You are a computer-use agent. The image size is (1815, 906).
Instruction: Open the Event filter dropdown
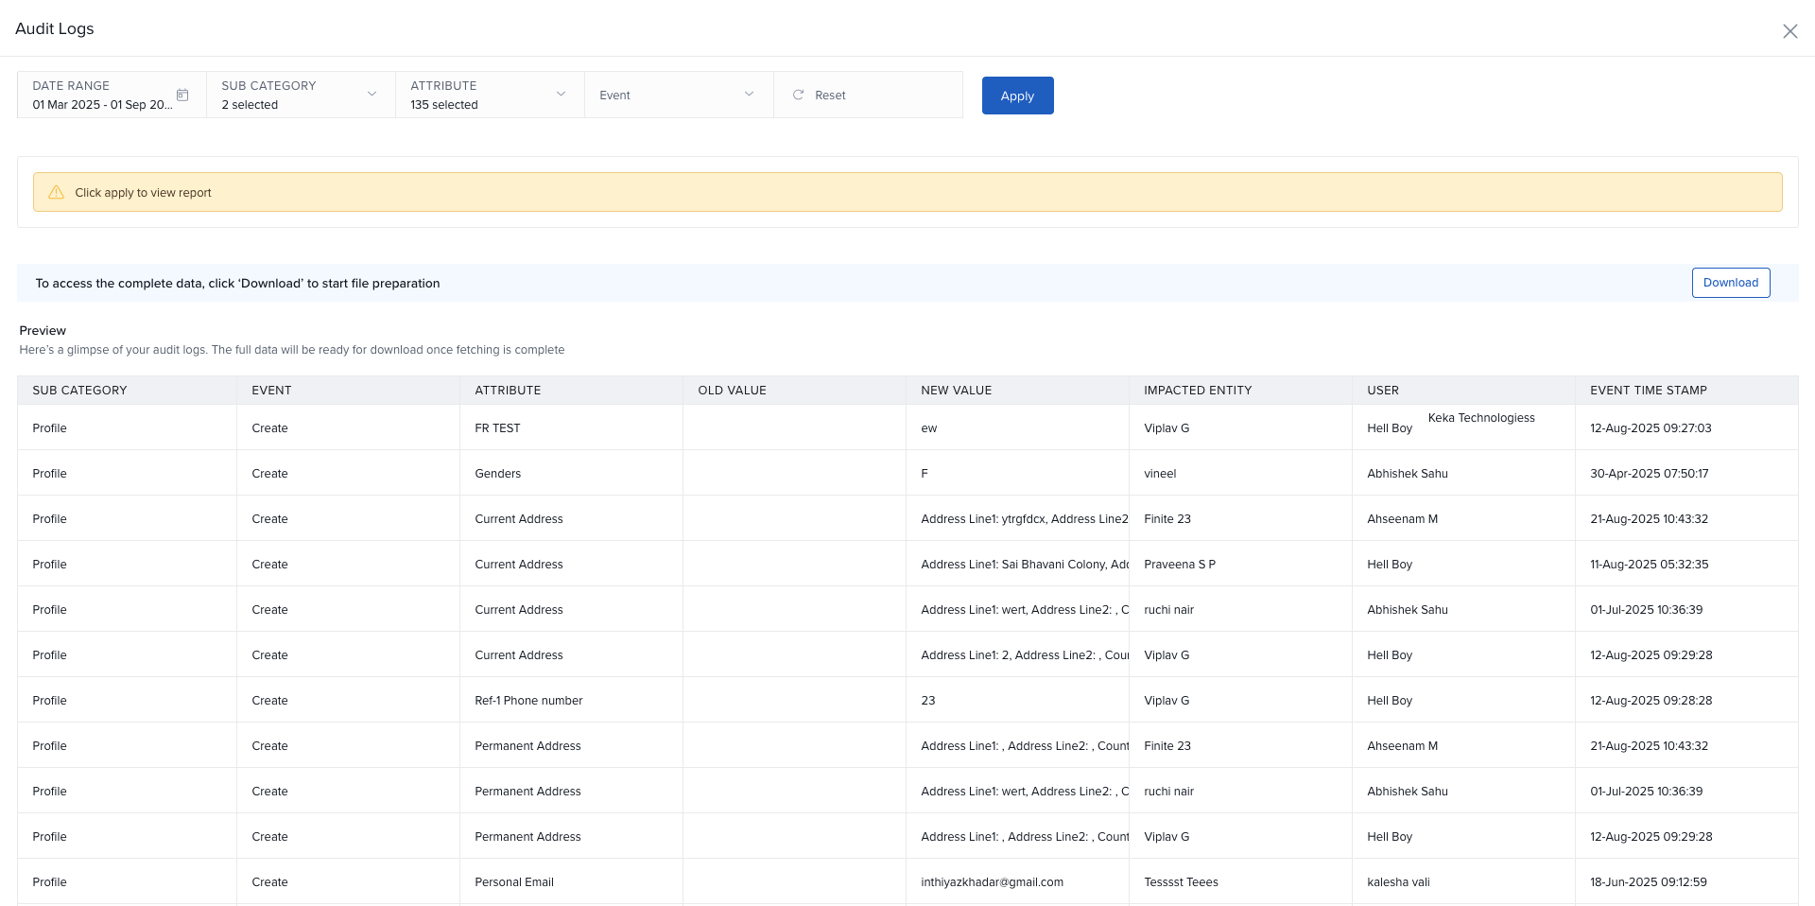(678, 96)
